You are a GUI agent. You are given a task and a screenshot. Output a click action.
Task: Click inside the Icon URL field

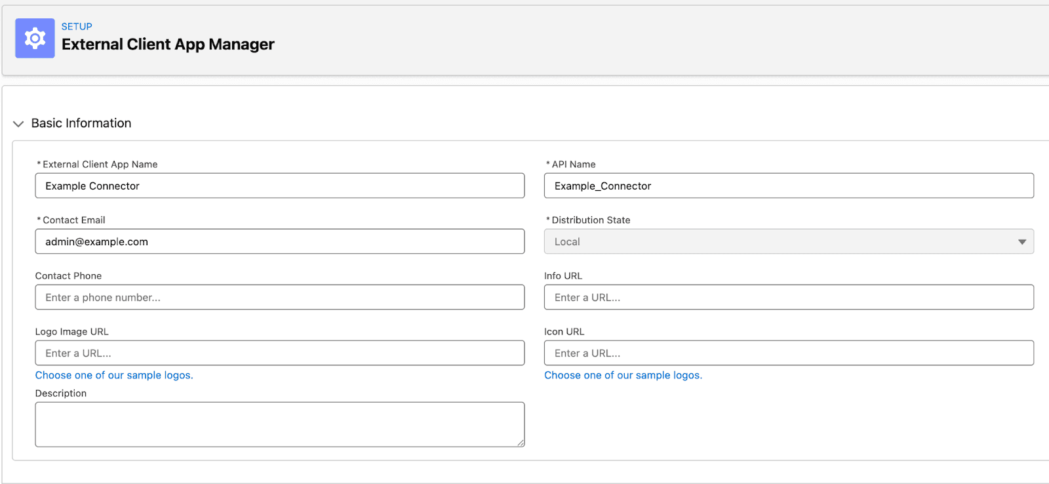[x=788, y=353]
